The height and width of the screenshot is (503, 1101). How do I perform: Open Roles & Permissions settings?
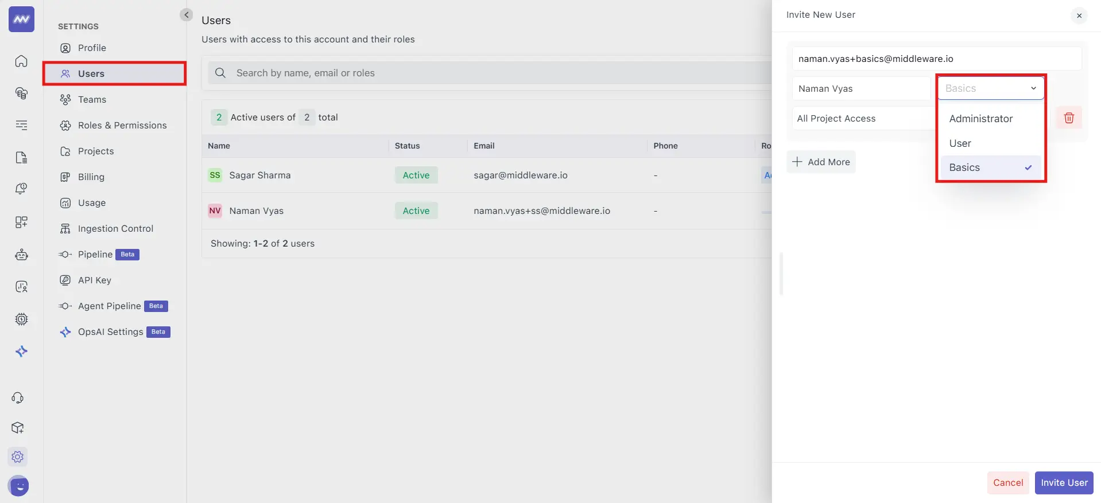[x=122, y=125]
